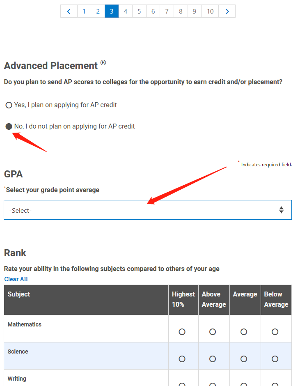Rate Mathematics as Highest 10%
The height and width of the screenshot is (386, 307).
[182, 332]
